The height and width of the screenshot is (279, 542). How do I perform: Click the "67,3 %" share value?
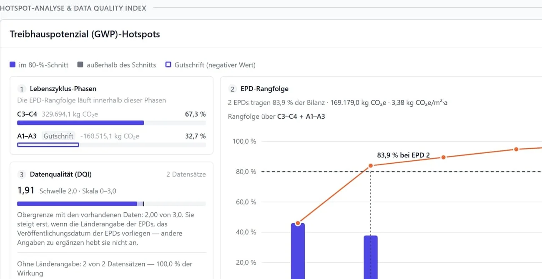click(x=195, y=114)
